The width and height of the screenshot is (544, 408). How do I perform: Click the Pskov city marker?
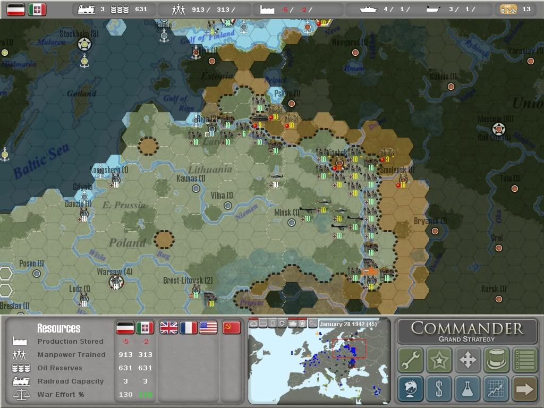[x=292, y=104]
